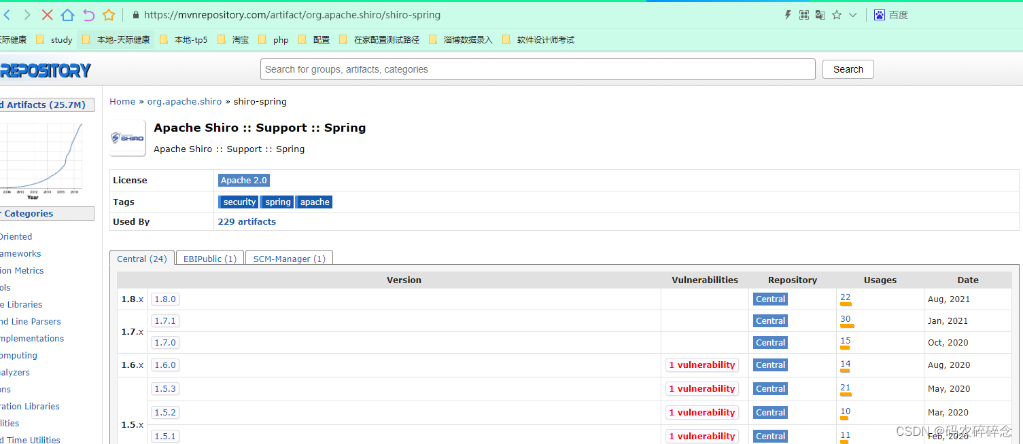Click the MVN Repository logo
This screenshot has width=1023, height=444.
(x=45, y=70)
